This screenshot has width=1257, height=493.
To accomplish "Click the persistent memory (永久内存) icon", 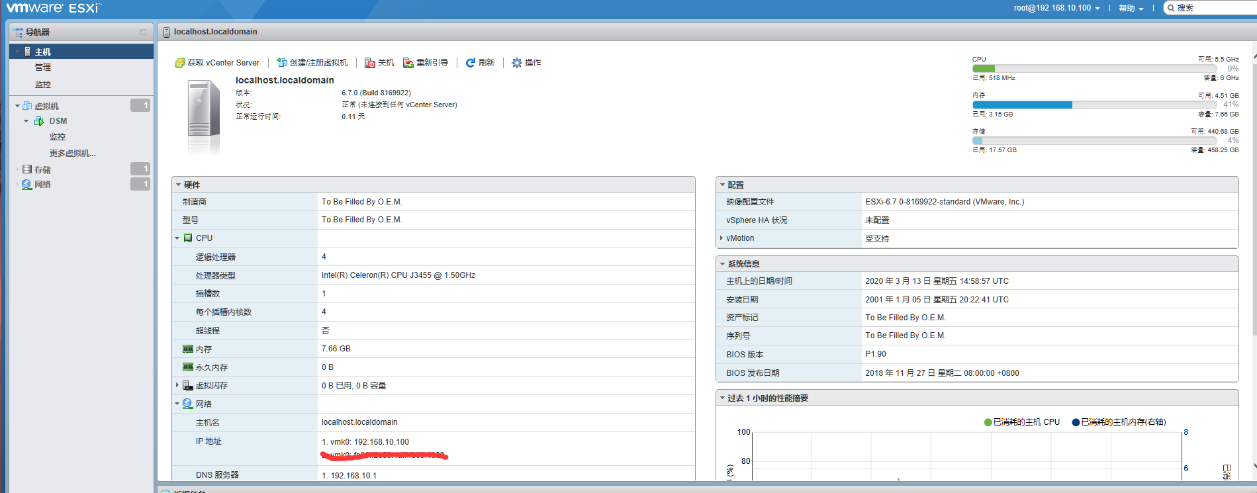I will coord(188,367).
